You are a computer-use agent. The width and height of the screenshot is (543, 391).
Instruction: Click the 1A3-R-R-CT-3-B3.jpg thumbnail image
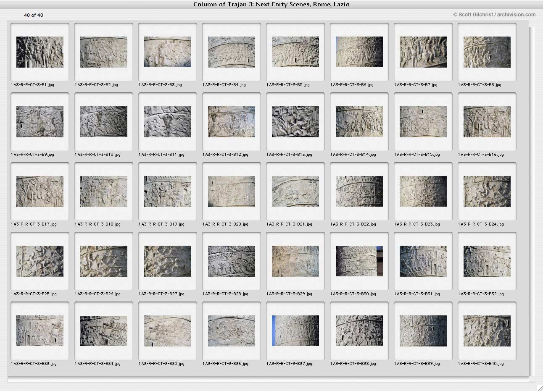click(x=168, y=52)
